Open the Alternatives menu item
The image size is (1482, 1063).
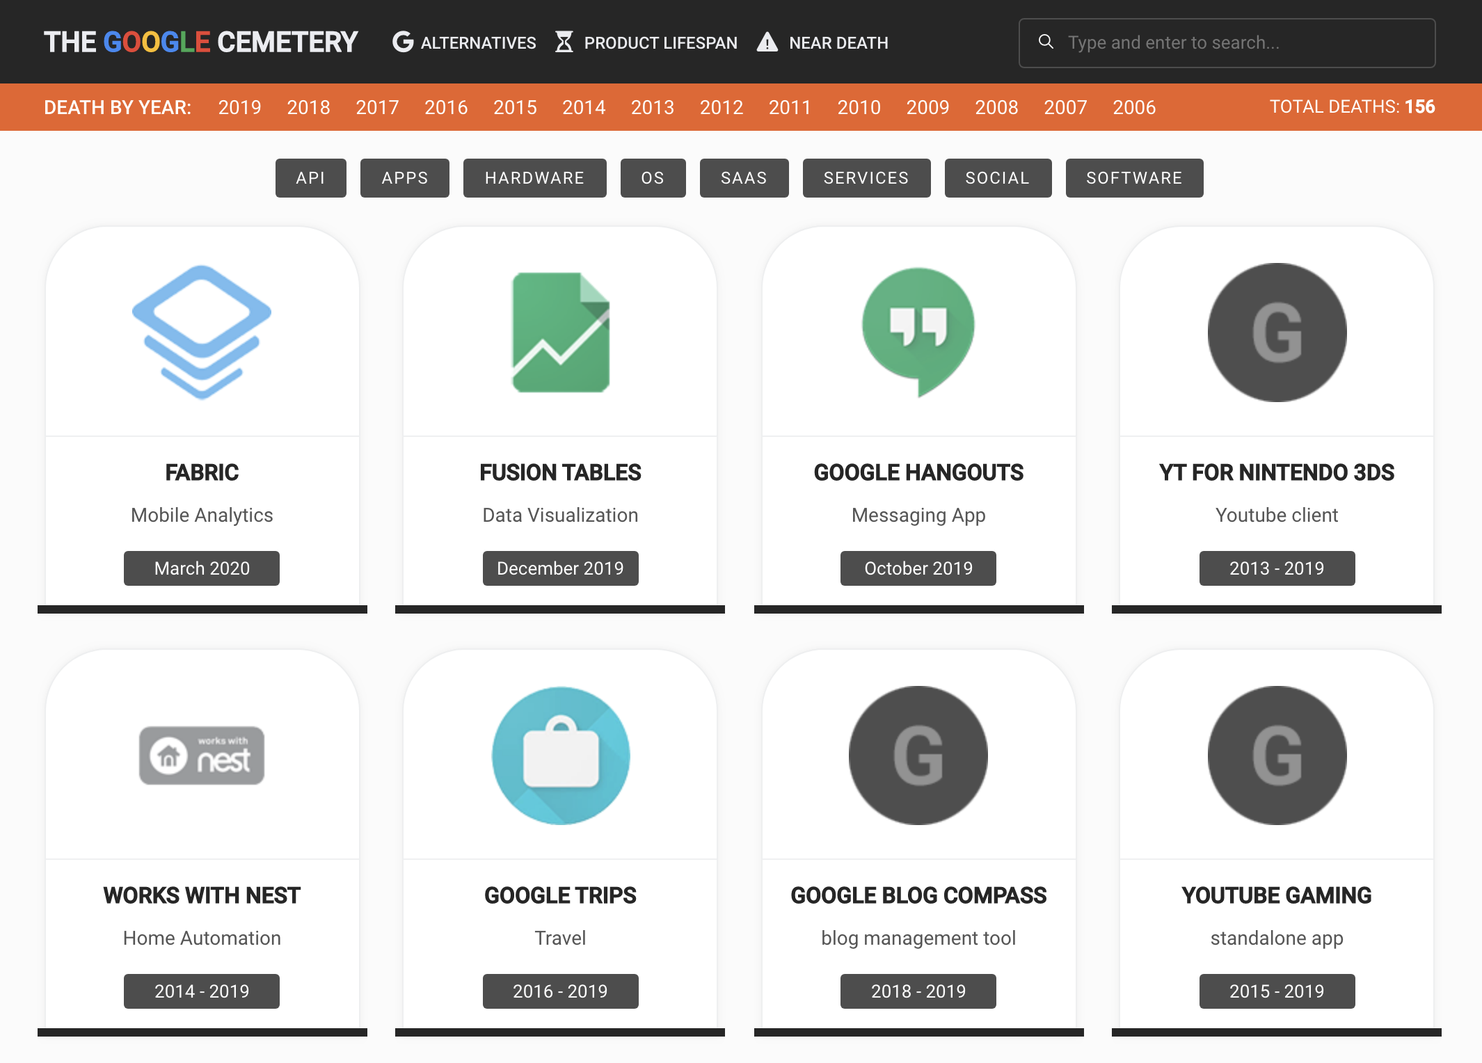[x=465, y=42]
